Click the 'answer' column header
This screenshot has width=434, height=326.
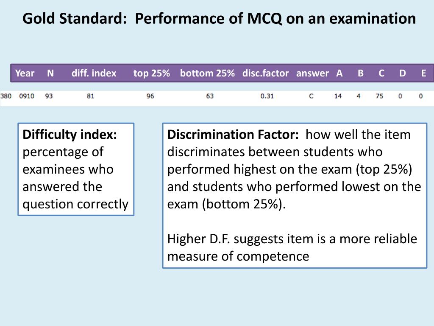(312, 73)
